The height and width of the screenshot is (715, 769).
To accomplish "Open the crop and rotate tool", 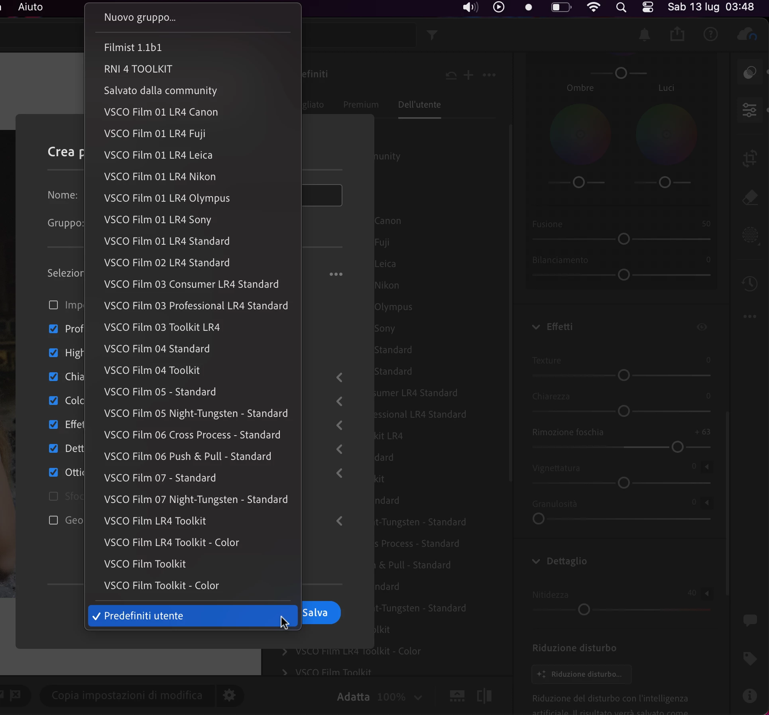I will point(750,159).
